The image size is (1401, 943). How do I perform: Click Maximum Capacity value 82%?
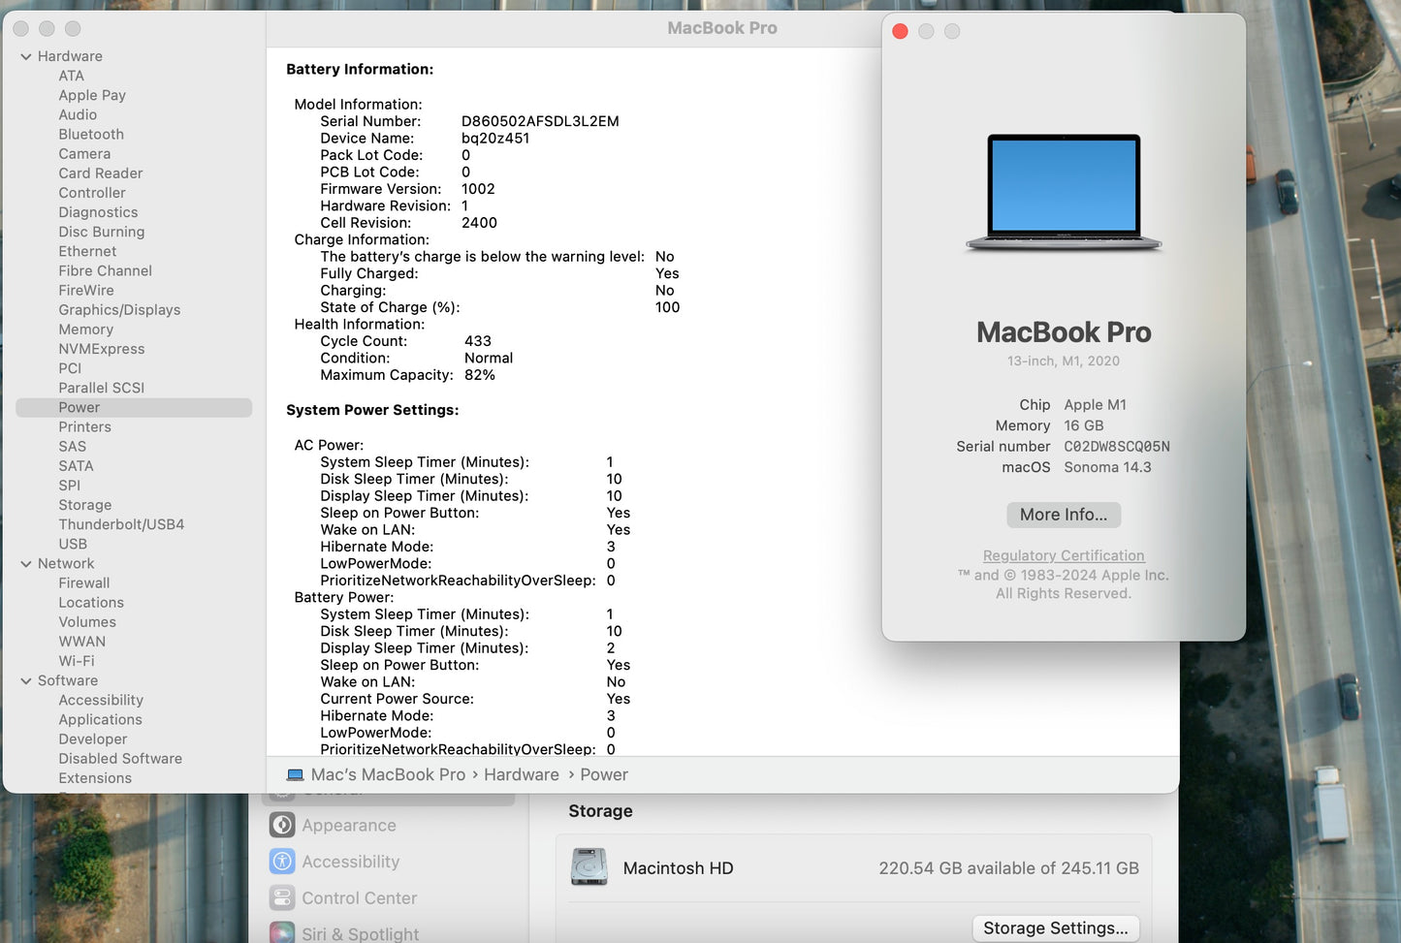click(480, 375)
